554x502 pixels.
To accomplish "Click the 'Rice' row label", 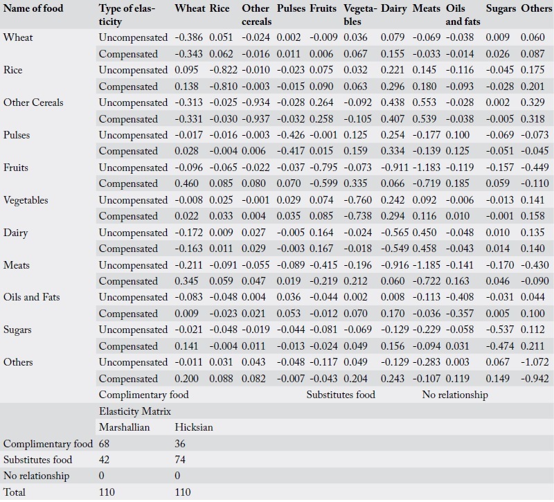I will (13, 70).
